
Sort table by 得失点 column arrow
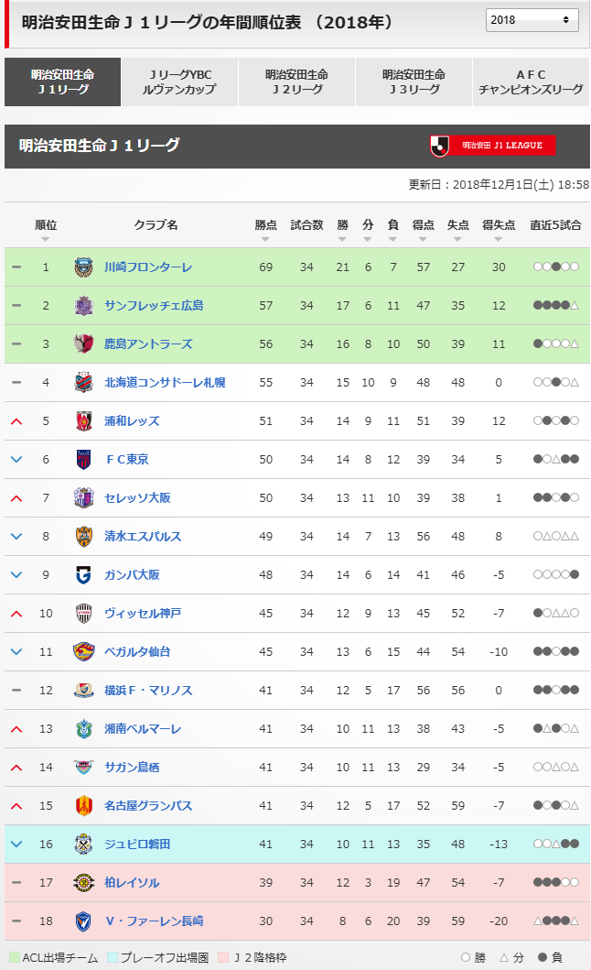[x=499, y=239]
